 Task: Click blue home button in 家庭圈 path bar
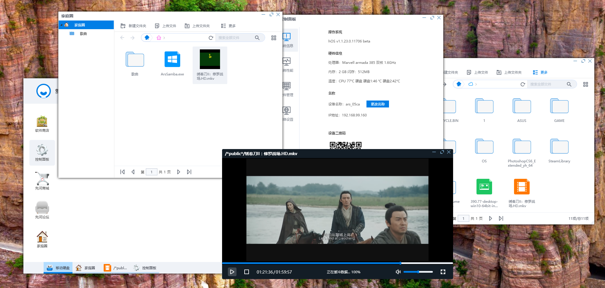[147, 38]
